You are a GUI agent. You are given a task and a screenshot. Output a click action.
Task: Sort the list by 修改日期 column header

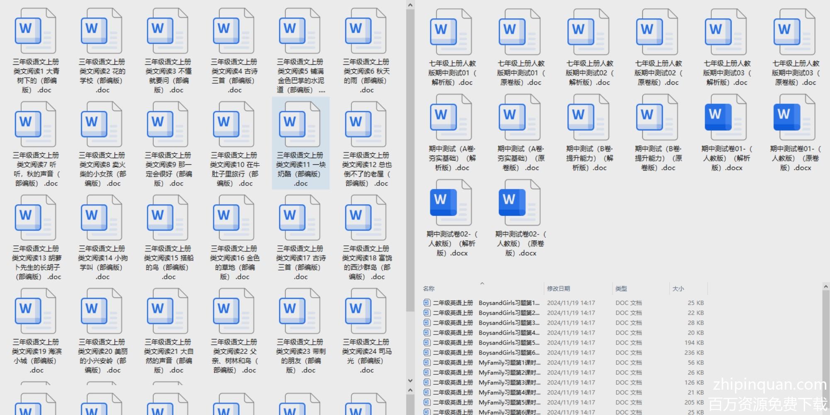pyautogui.click(x=558, y=288)
